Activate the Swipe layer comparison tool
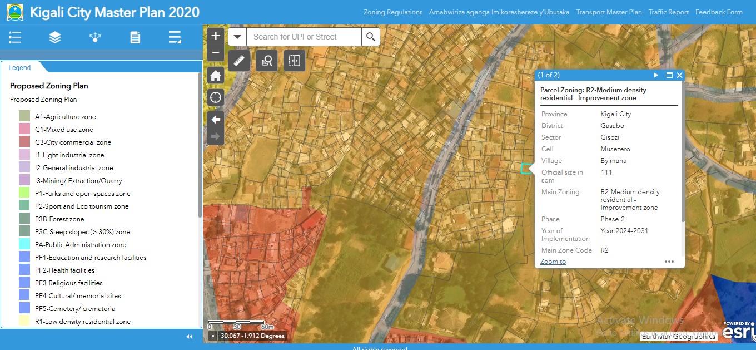Viewport: 756px width, 350px height. point(295,61)
